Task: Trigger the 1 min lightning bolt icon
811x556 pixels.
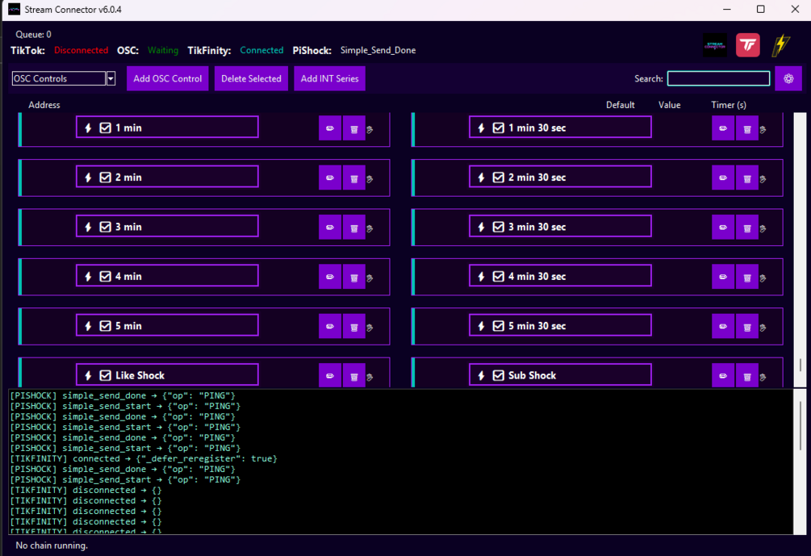Action: (x=89, y=128)
